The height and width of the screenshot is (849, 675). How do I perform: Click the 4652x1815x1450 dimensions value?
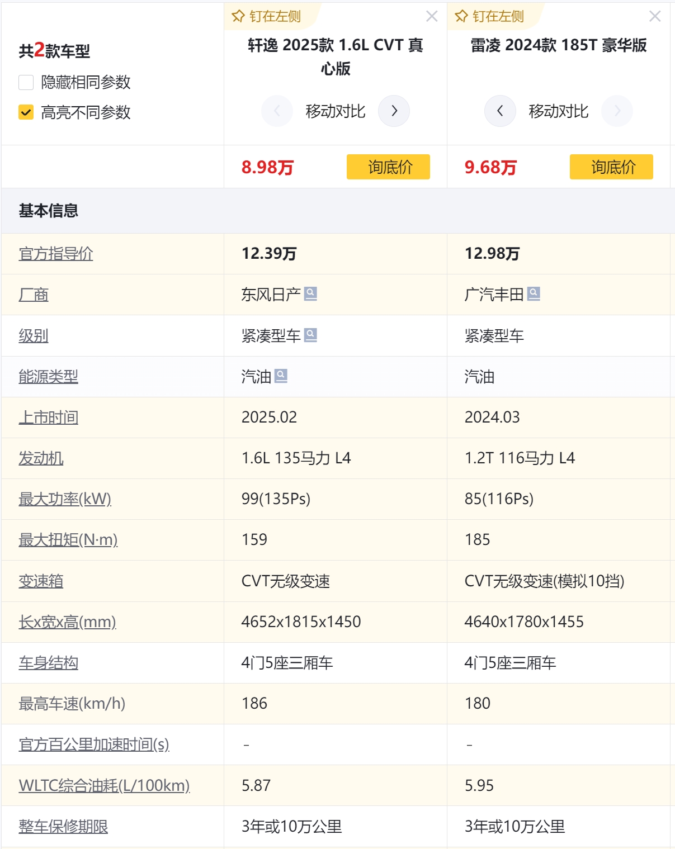click(301, 622)
